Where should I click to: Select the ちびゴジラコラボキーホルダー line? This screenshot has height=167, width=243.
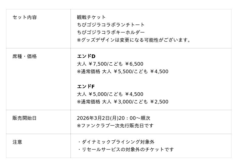point(111,32)
